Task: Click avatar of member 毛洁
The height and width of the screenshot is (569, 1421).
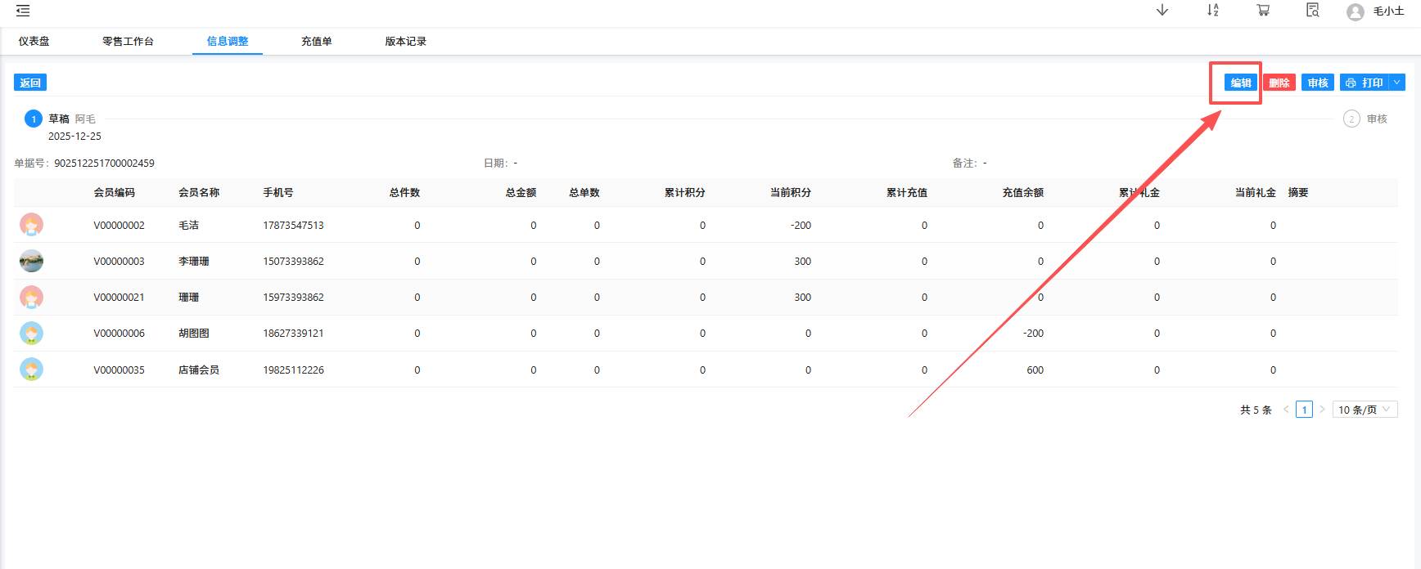Action: [31, 225]
